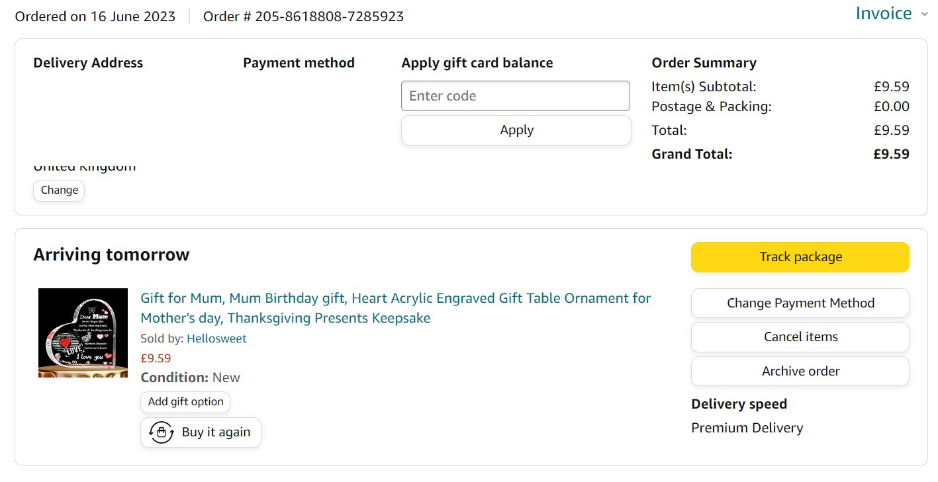
Task: Focus the gift card Enter code field
Action: (x=515, y=96)
